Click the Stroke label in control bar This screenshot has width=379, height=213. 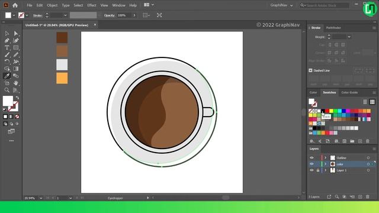[x=37, y=15]
